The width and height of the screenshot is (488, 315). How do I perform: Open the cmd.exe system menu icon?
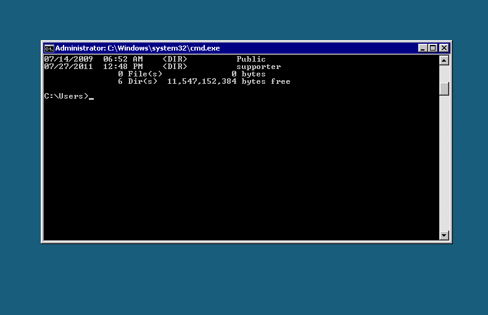pos(49,48)
